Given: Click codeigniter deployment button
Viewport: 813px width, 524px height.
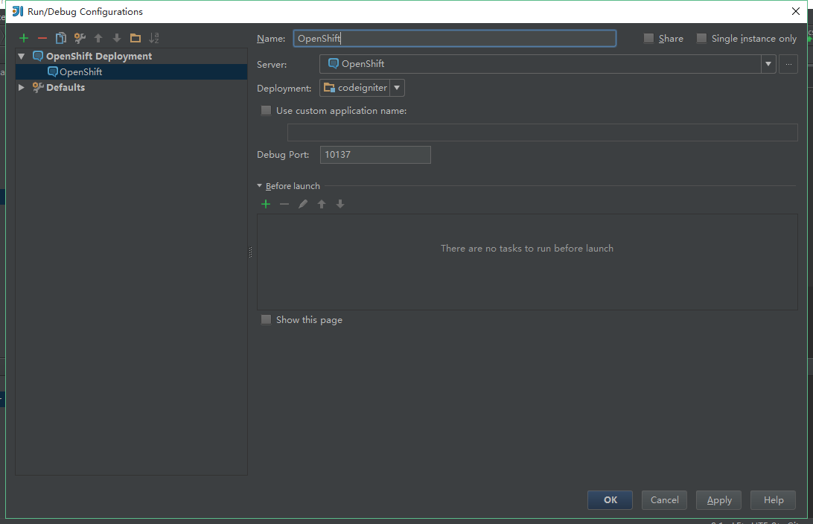Looking at the screenshot, I should coord(355,88).
